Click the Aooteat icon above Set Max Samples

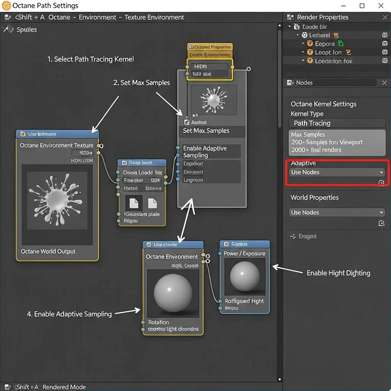186,122
